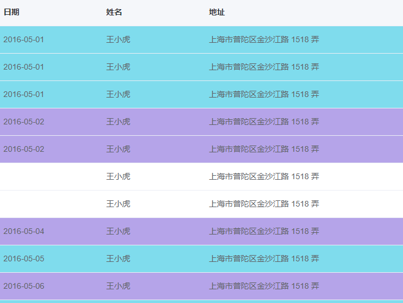
Task: Select the second 2016-05-02 date cell
Action: pos(23,149)
